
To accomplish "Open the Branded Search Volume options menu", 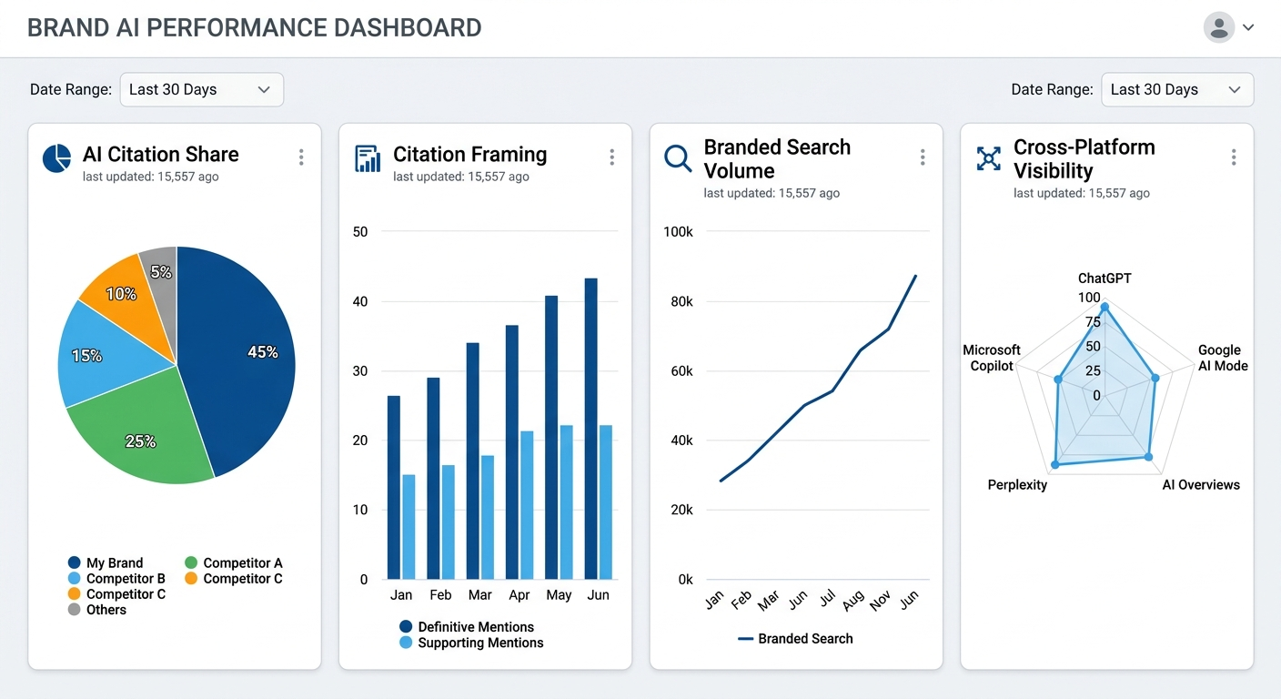I will tap(923, 157).
